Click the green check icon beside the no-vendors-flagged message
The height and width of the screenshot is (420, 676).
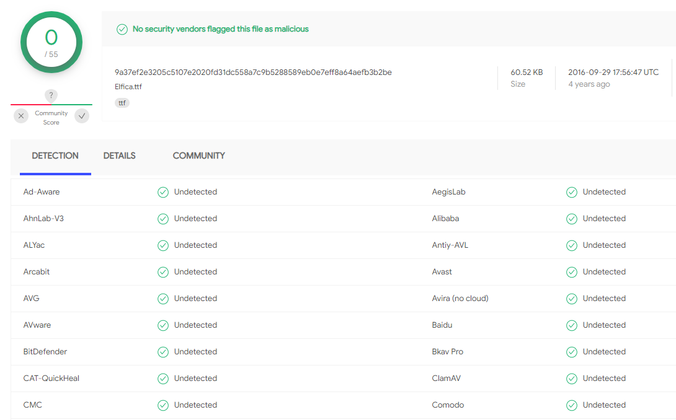pyautogui.click(x=122, y=29)
